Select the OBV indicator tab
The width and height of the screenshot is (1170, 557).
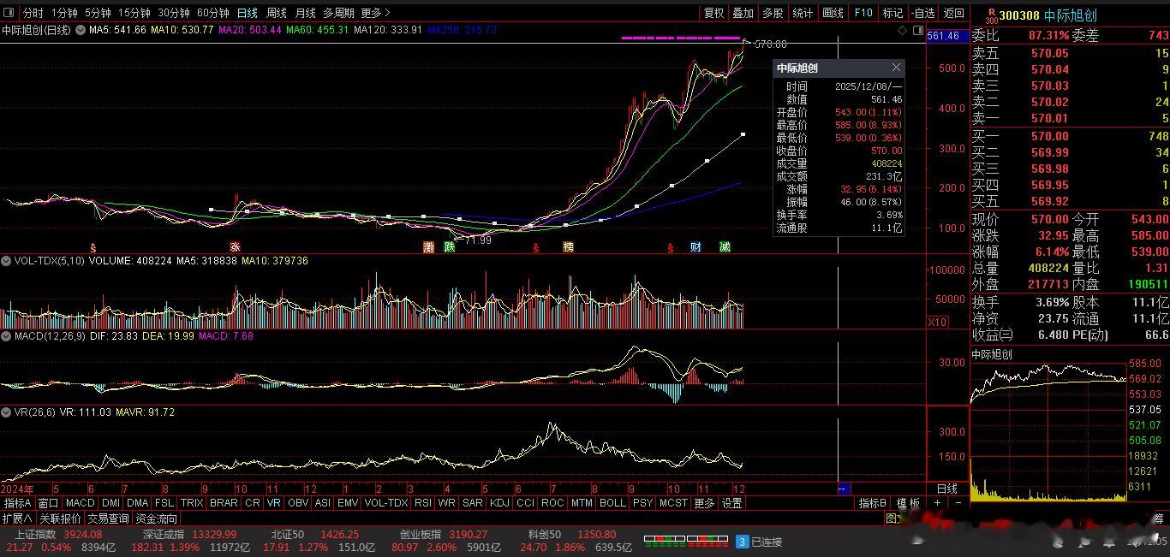pos(298,503)
